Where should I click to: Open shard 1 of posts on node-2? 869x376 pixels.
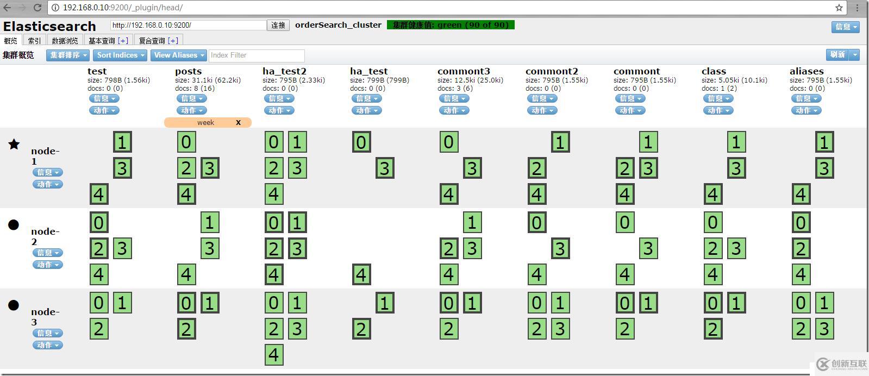(210, 222)
